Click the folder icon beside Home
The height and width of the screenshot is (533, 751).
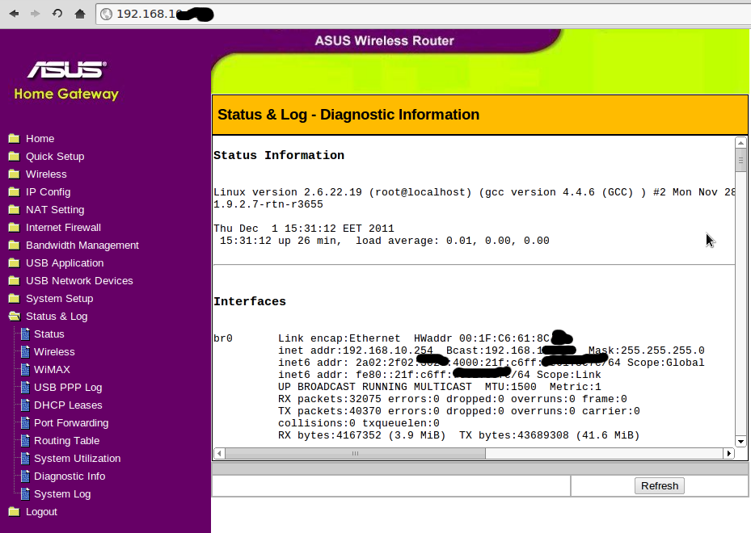coord(15,139)
